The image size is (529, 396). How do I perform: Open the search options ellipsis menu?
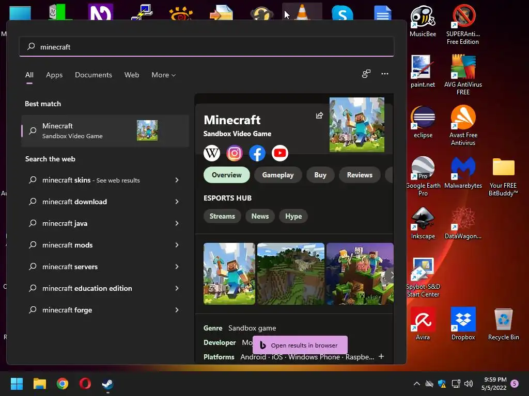(384, 74)
